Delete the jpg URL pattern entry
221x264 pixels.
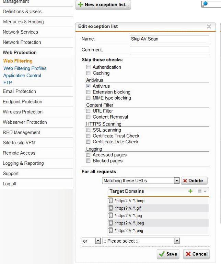coord(111,216)
